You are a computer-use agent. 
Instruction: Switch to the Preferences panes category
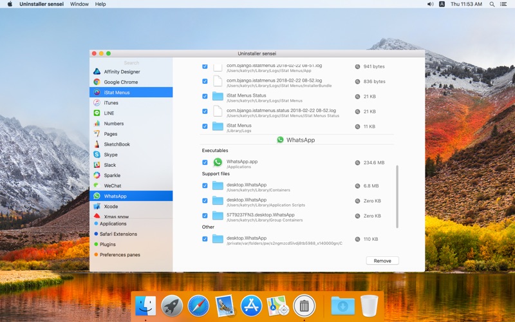pyautogui.click(x=120, y=254)
